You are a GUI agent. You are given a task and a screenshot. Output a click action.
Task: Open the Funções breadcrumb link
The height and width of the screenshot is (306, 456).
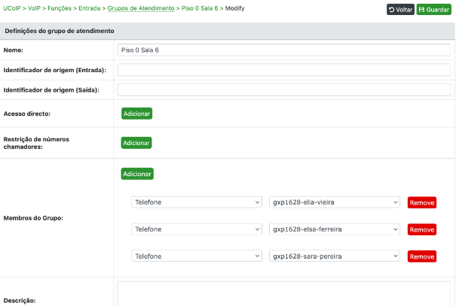point(60,8)
